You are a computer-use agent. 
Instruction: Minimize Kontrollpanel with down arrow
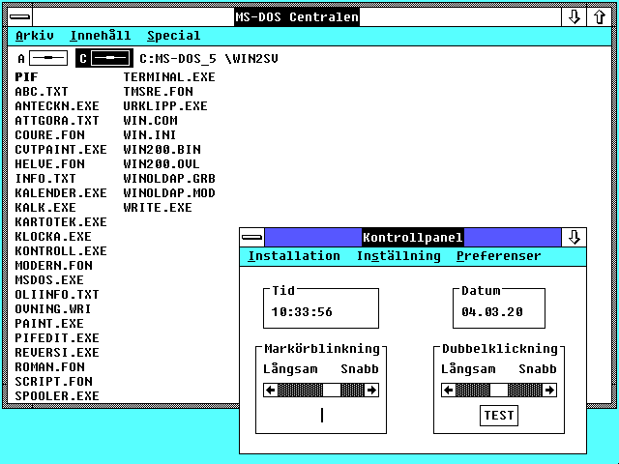574,237
